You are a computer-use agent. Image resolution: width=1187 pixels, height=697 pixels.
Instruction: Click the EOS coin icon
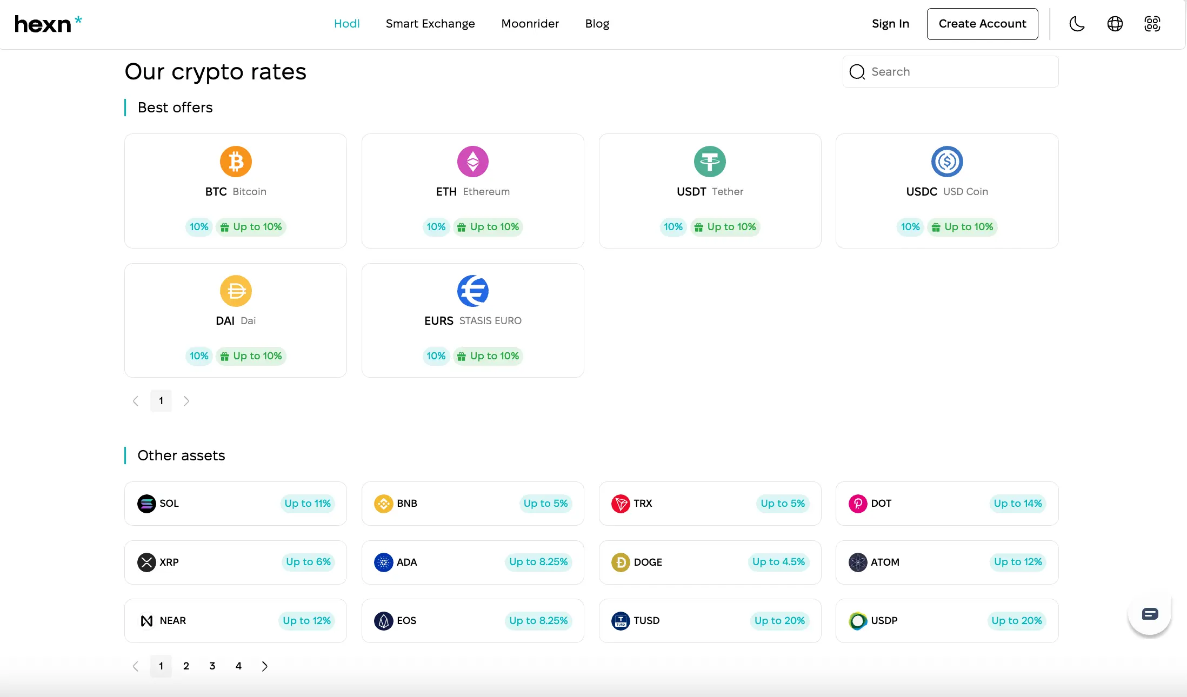[x=384, y=621]
